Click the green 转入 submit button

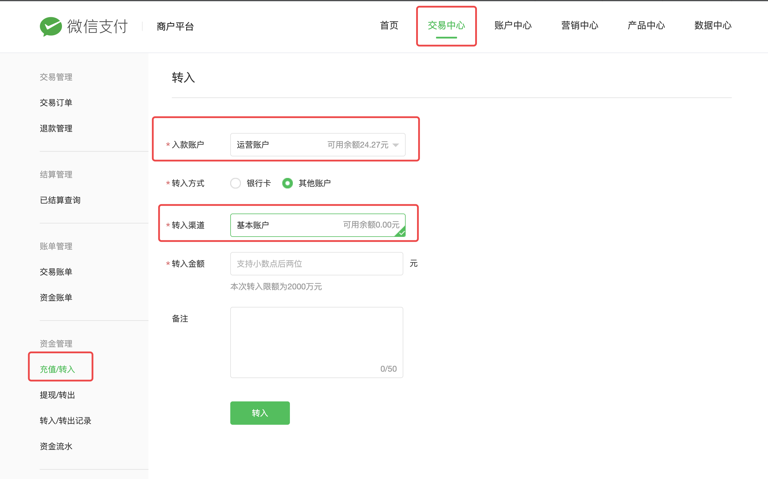point(260,413)
